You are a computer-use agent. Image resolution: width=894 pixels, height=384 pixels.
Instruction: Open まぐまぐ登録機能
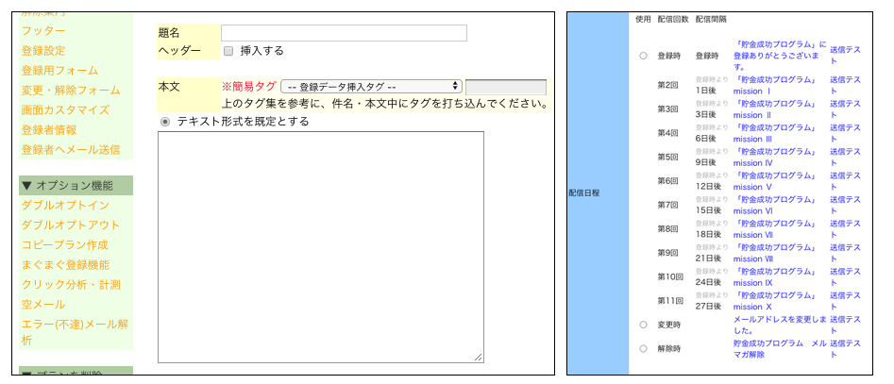point(65,265)
